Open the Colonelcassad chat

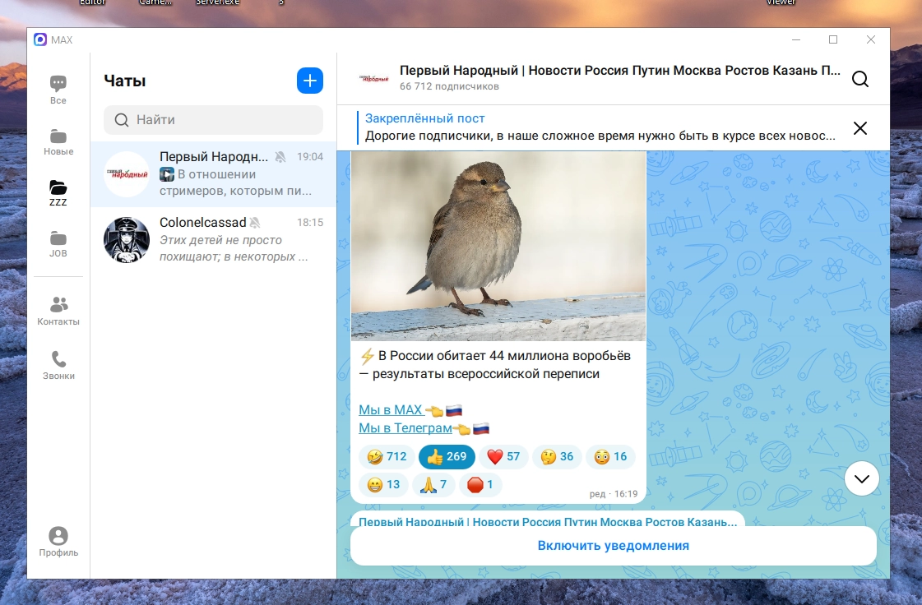tap(214, 240)
